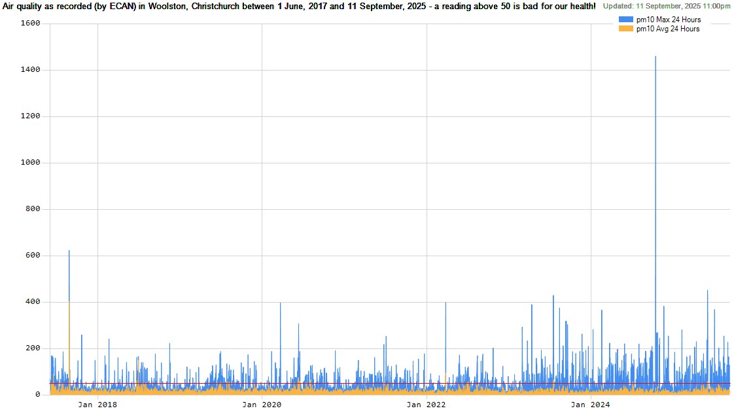Click the 0 y-axis label
The image size is (734, 417).
point(38,395)
